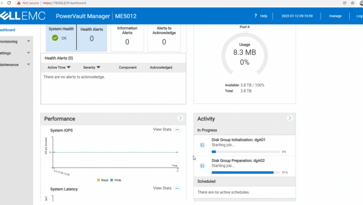Reload the page with browser refresh icon
The width and height of the screenshot is (363, 205).
click(x=9, y=3)
